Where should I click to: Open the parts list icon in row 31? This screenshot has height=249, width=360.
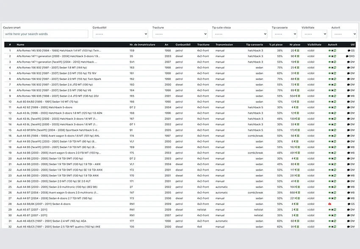pos(298,221)
